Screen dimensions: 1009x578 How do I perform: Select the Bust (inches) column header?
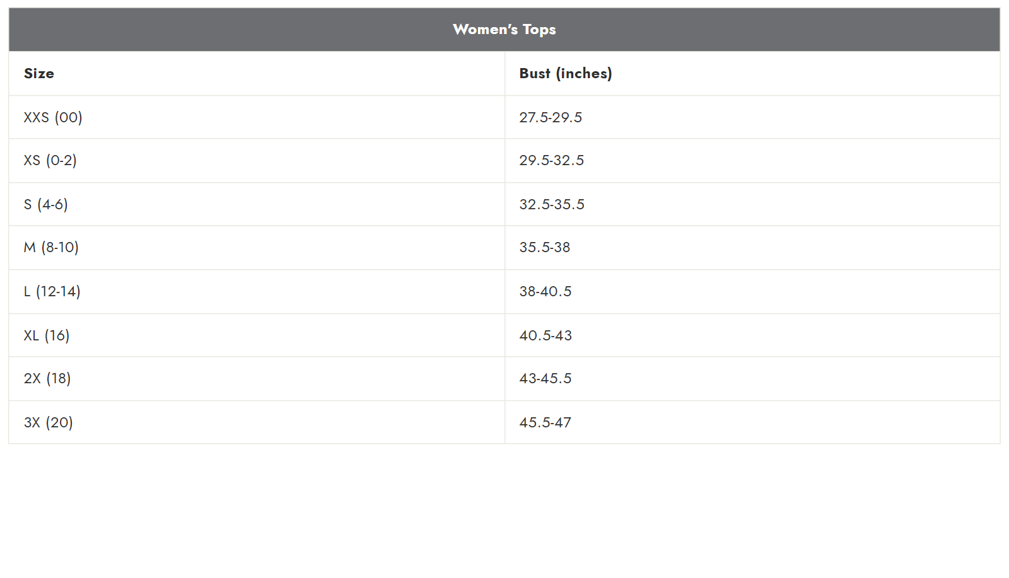(x=752, y=73)
